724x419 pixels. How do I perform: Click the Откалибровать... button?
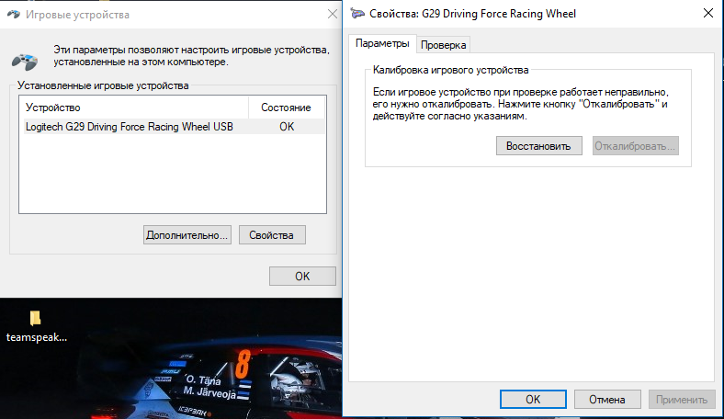(635, 145)
